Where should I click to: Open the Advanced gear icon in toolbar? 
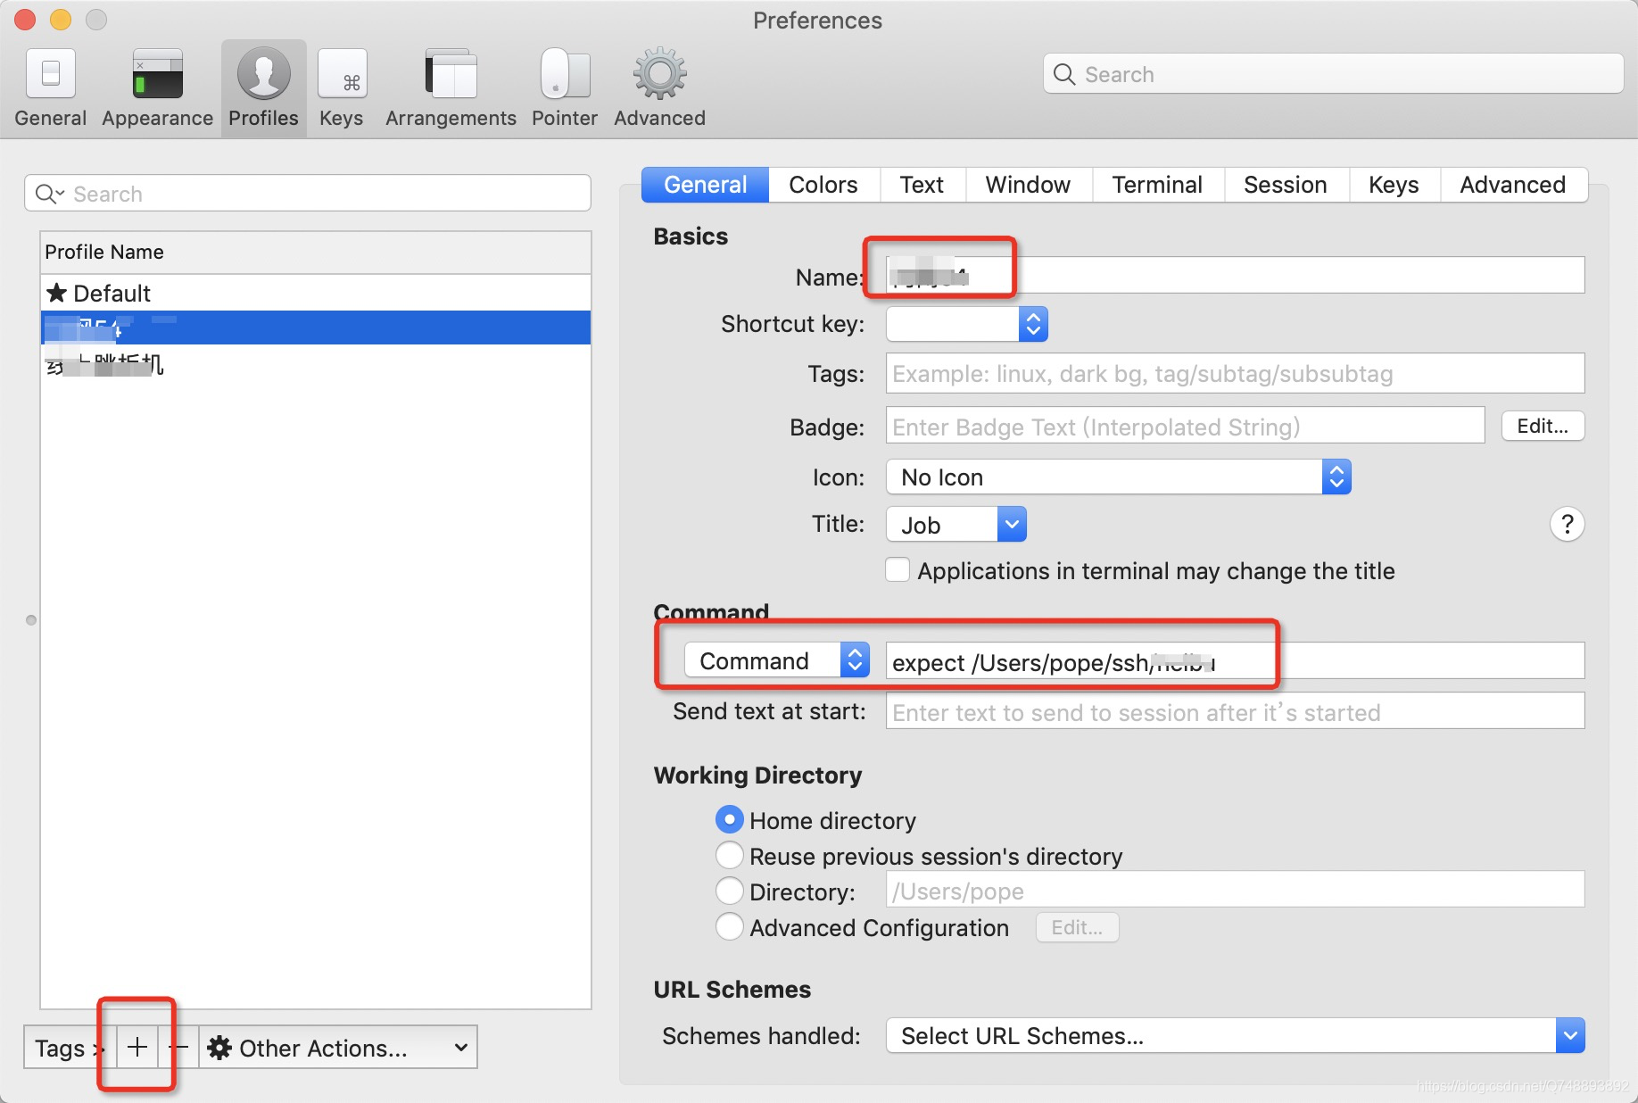pyautogui.click(x=659, y=87)
